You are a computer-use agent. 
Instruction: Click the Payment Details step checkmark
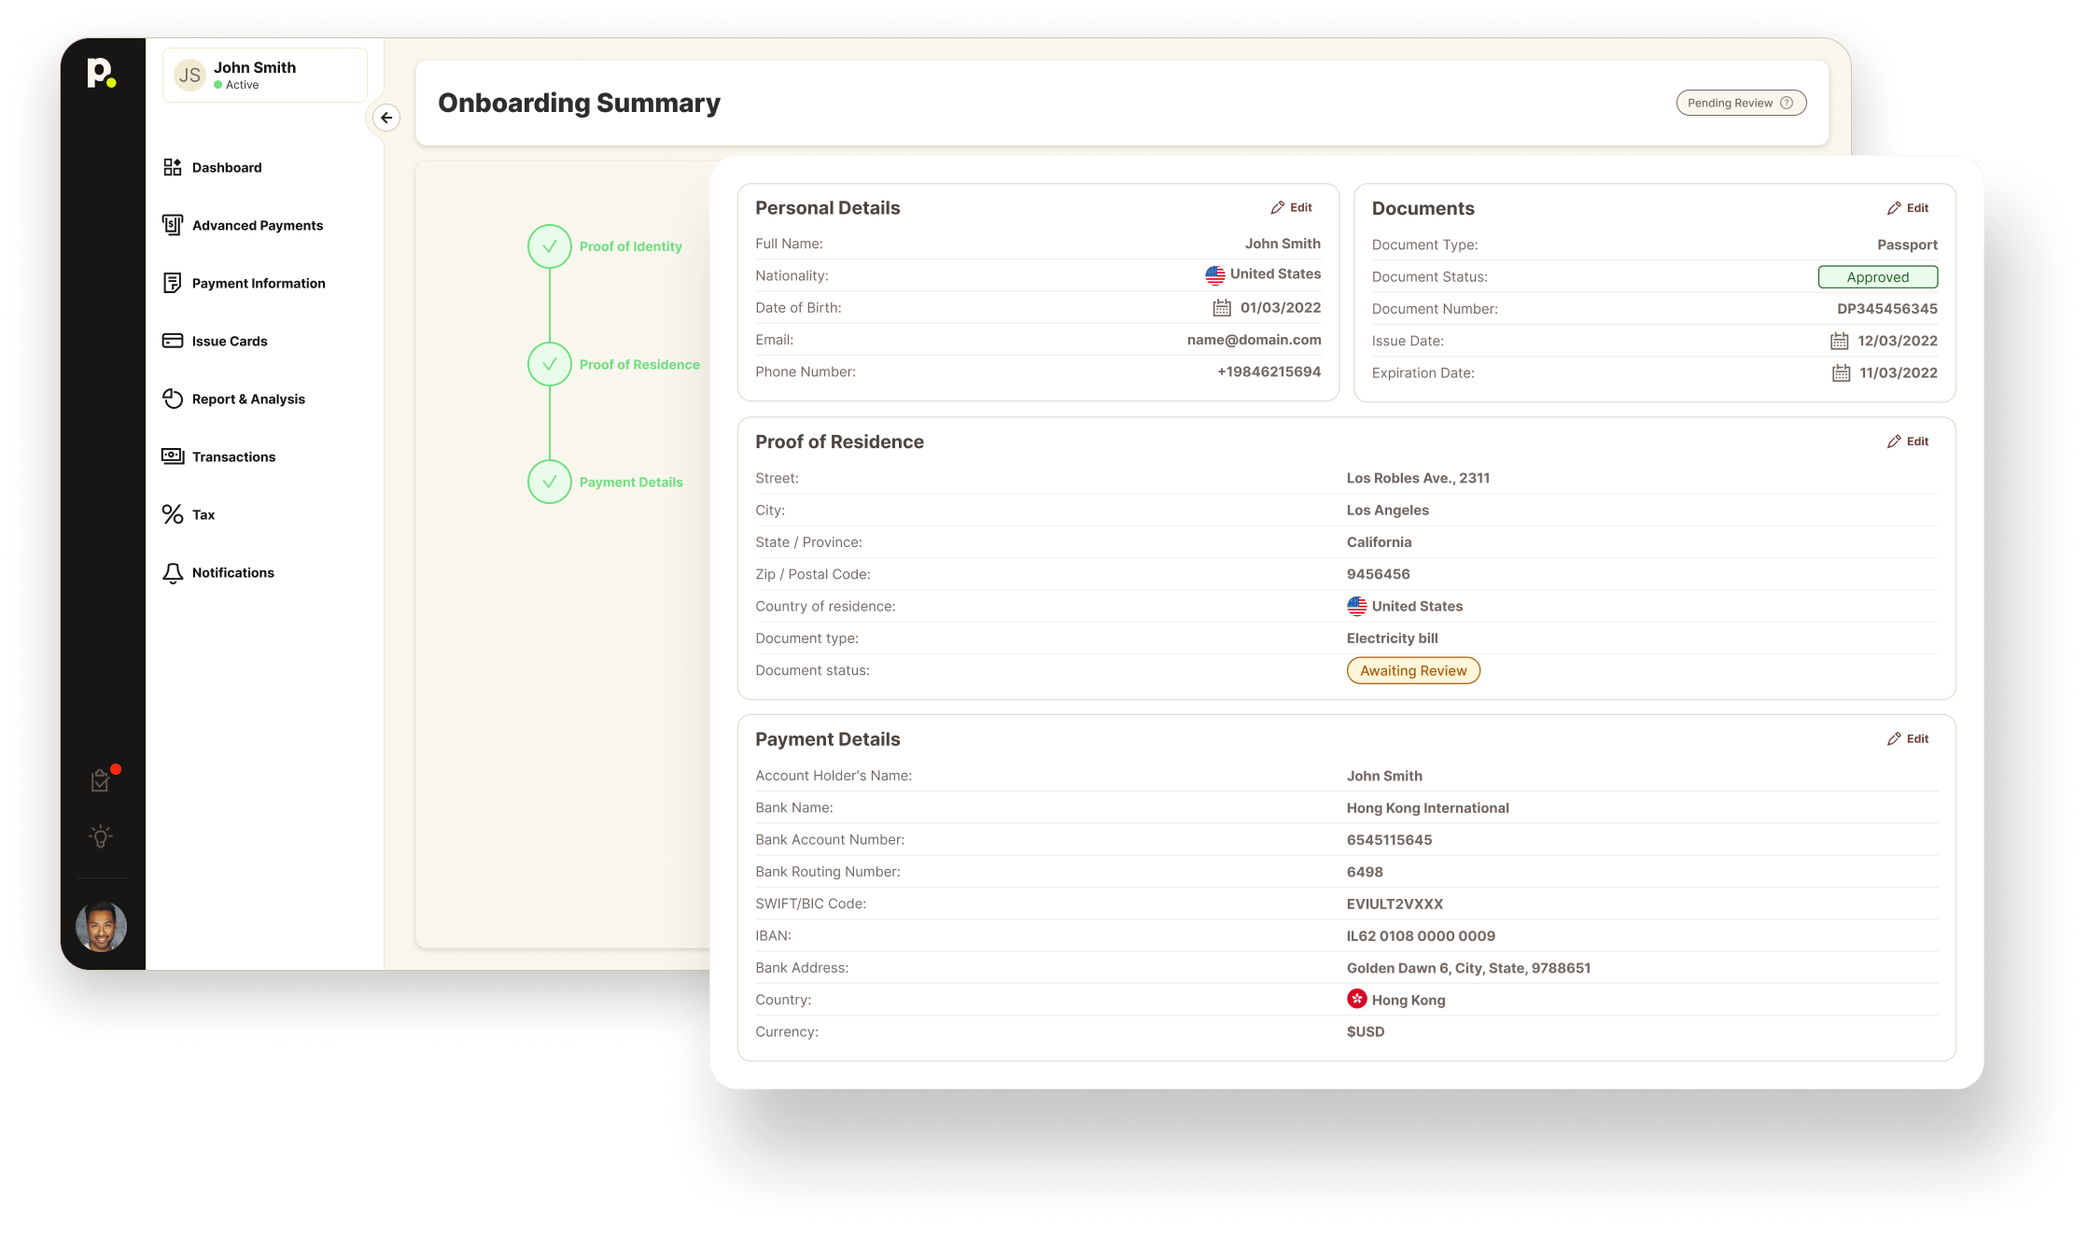(550, 482)
